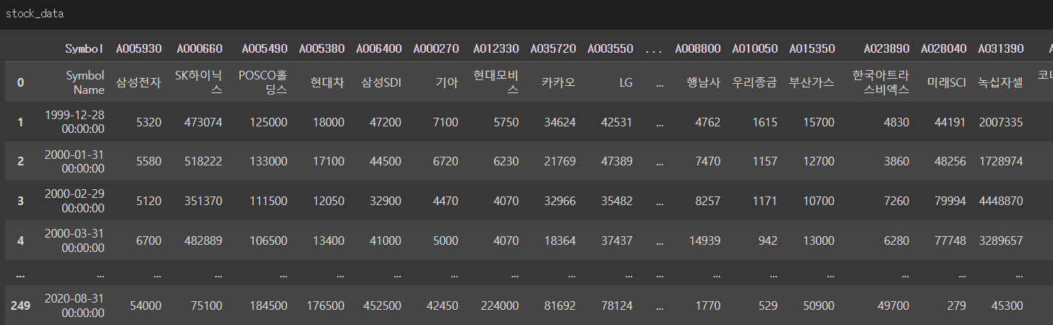Select the value 4448870

[1002, 201]
